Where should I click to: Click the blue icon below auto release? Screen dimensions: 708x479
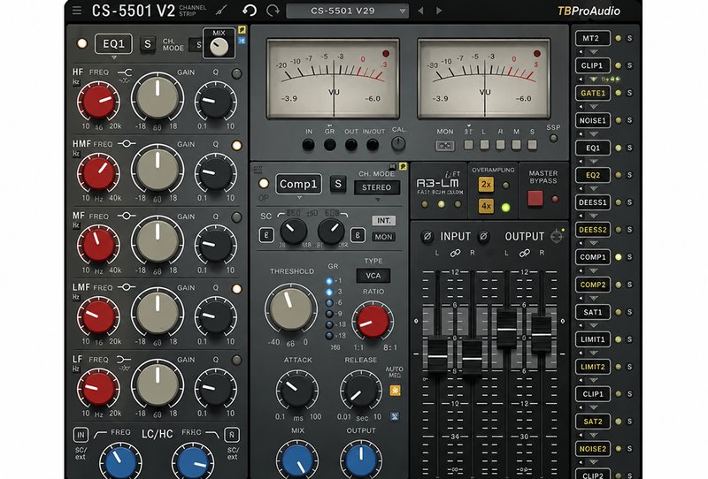pos(395,416)
